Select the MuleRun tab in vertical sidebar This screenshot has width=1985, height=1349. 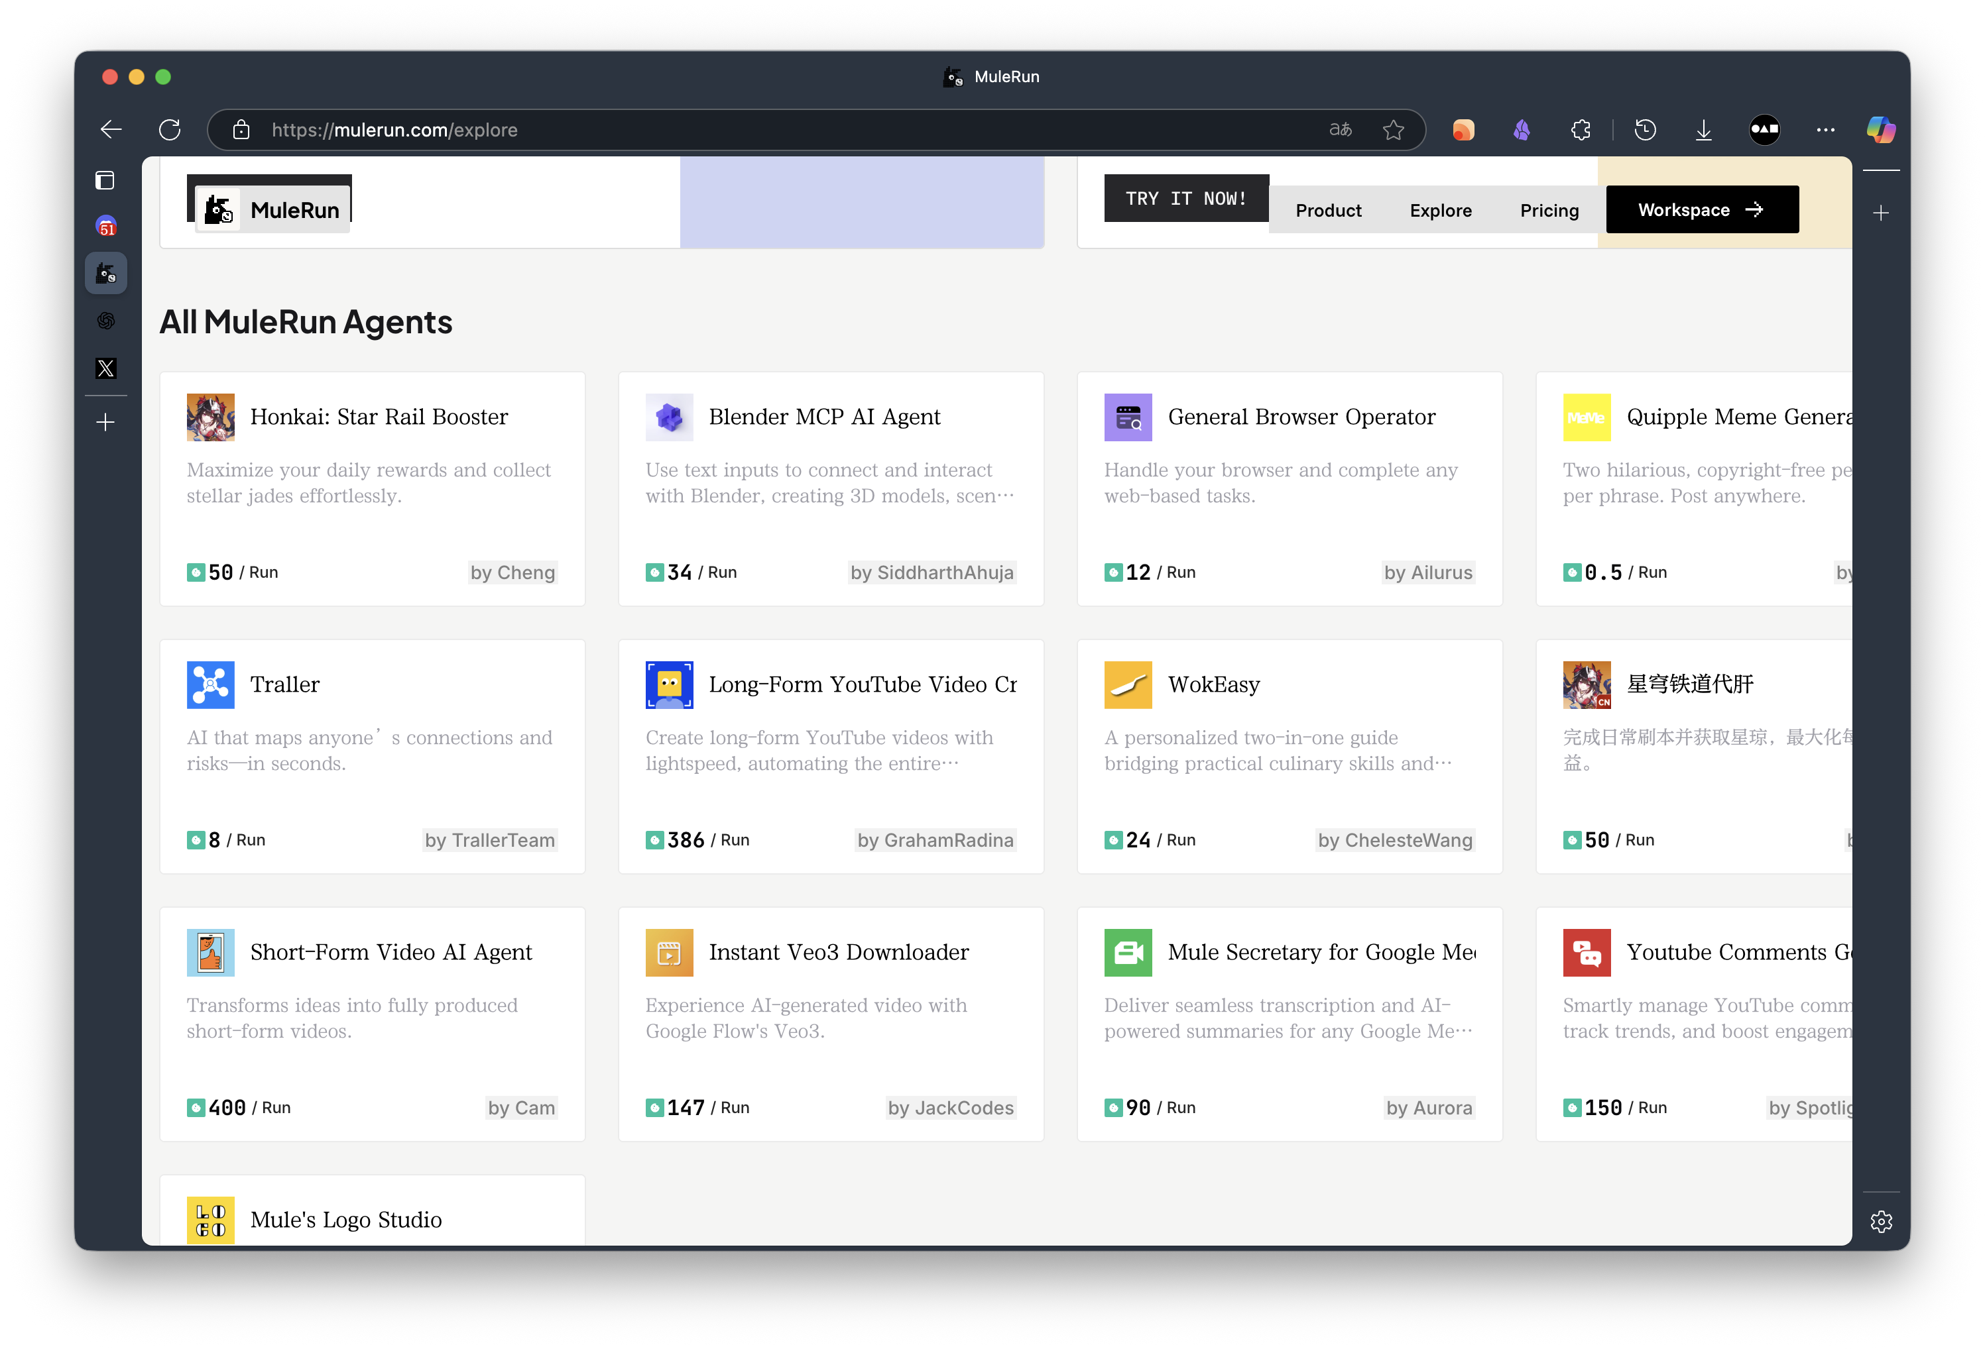(x=106, y=273)
